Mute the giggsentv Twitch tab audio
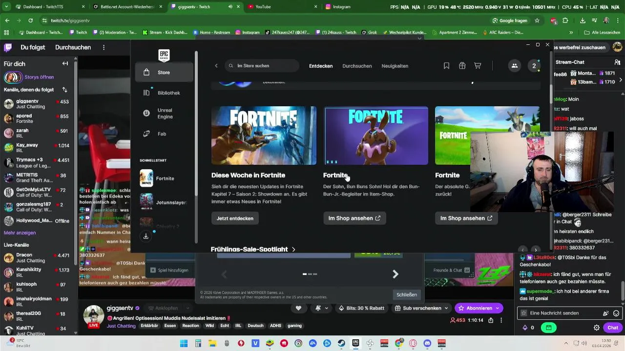The width and height of the screenshot is (625, 351). tap(230, 7)
